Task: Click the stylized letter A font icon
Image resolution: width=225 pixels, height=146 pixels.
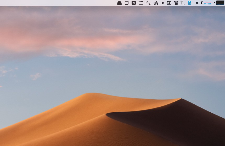Action: click(x=156, y=3)
